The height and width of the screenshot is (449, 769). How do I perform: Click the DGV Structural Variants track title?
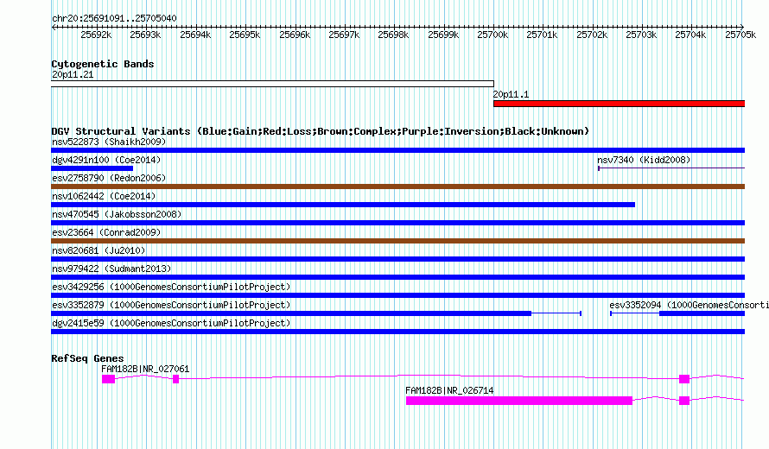320,131
